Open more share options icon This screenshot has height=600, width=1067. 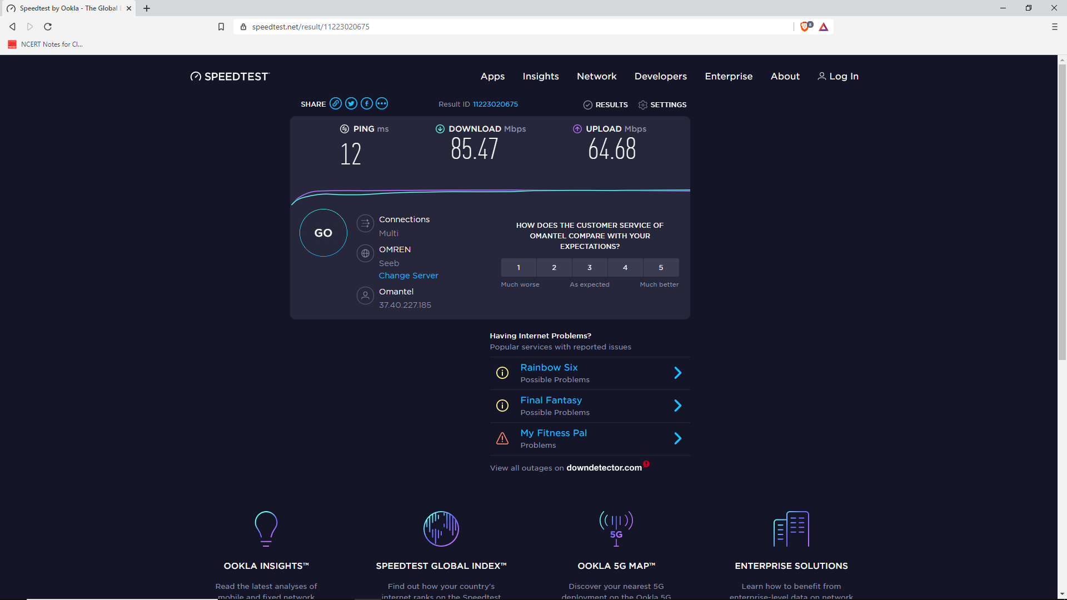click(382, 103)
